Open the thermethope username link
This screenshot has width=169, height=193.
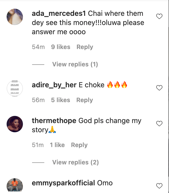[54, 121]
